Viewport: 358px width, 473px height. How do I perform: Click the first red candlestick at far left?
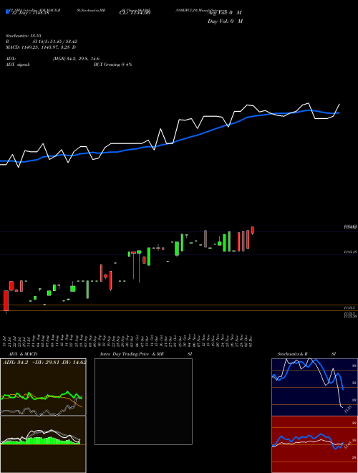[6, 301]
